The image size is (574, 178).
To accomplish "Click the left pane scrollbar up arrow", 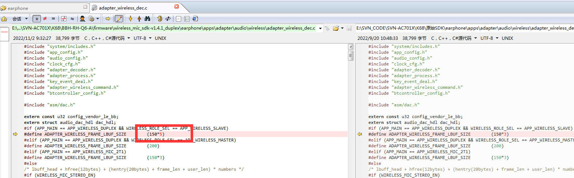I will (x=351, y=47).
